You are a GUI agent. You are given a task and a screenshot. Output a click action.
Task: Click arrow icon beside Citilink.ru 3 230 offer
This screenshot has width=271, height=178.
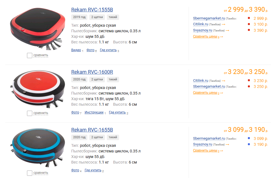click(223, 81)
